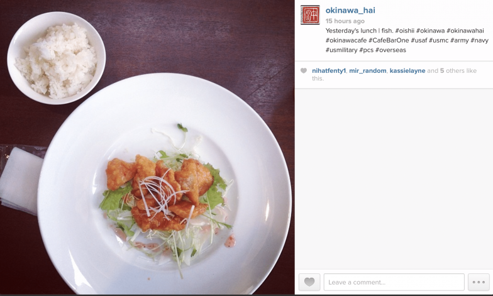The height and width of the screenshot is (296, 493).
Task: Like the post with heart button
Action: (x=309, y=282)
